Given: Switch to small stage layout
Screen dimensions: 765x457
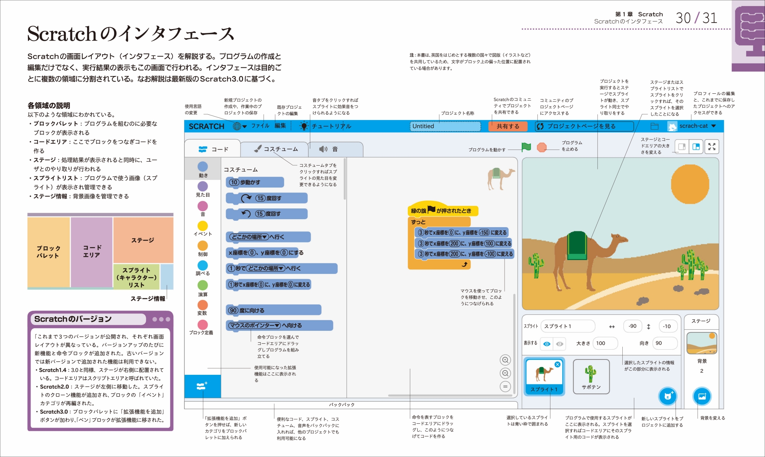Looking at the screenshot, I should [x=681, y=147].
